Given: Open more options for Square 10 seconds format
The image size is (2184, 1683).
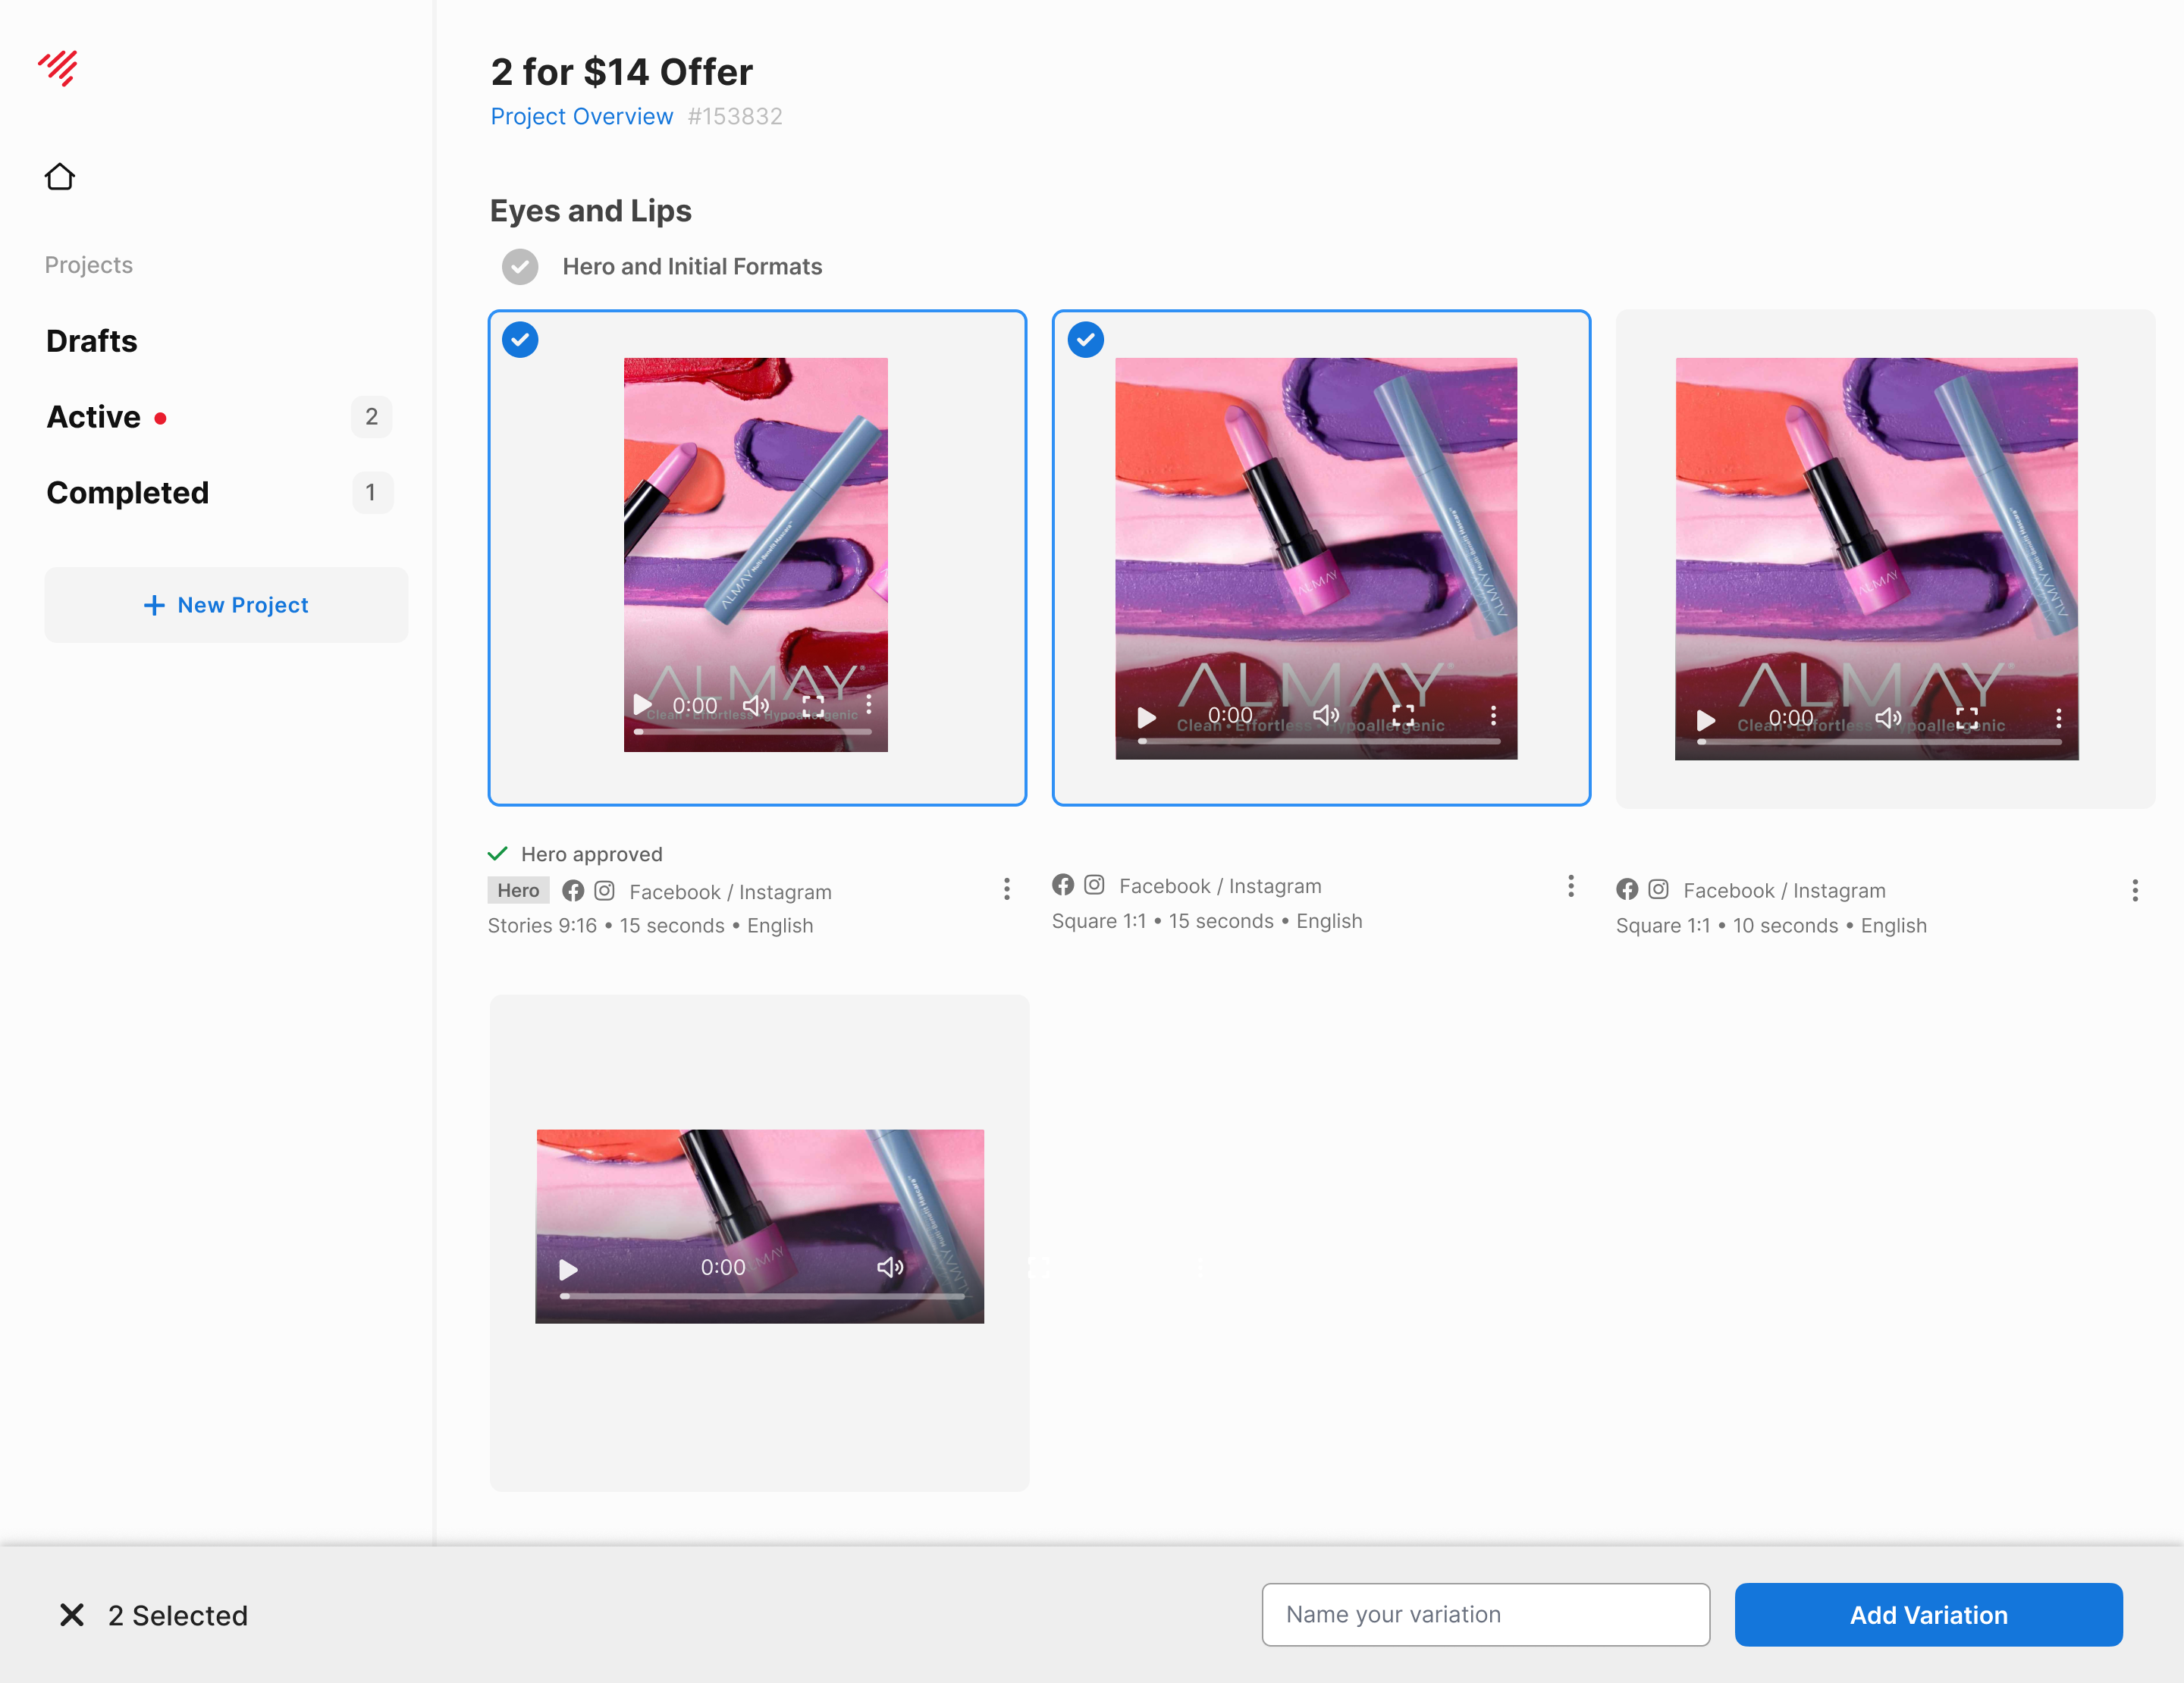Looking at the screenshot, I should [2134, 889].
